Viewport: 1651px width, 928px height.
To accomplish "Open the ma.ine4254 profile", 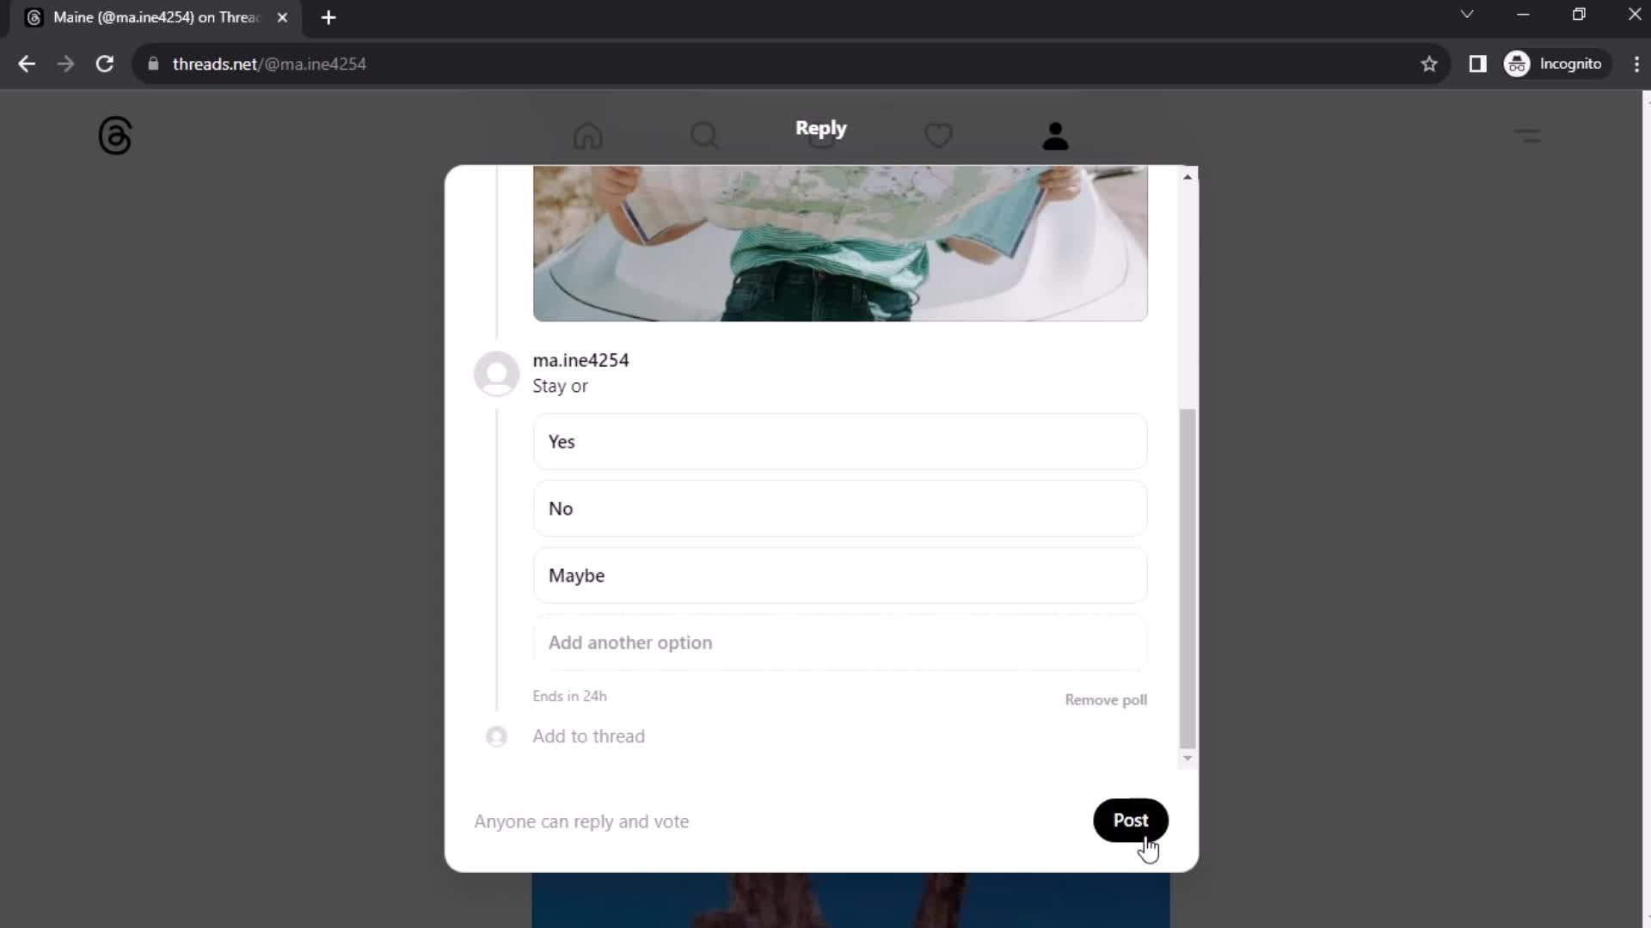I will point(580,359).
